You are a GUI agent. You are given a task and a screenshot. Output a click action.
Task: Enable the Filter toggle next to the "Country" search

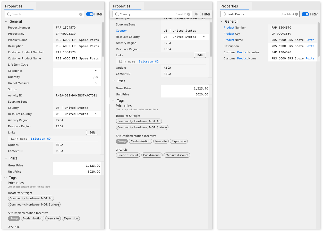pyautogui.click(x=198, y=14)
